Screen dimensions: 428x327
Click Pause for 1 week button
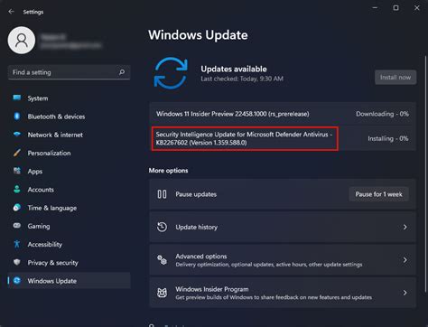[378, 194]
